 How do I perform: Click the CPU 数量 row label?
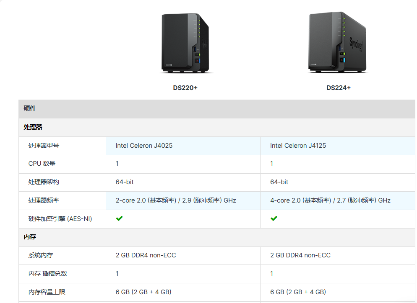click(42, 164)
